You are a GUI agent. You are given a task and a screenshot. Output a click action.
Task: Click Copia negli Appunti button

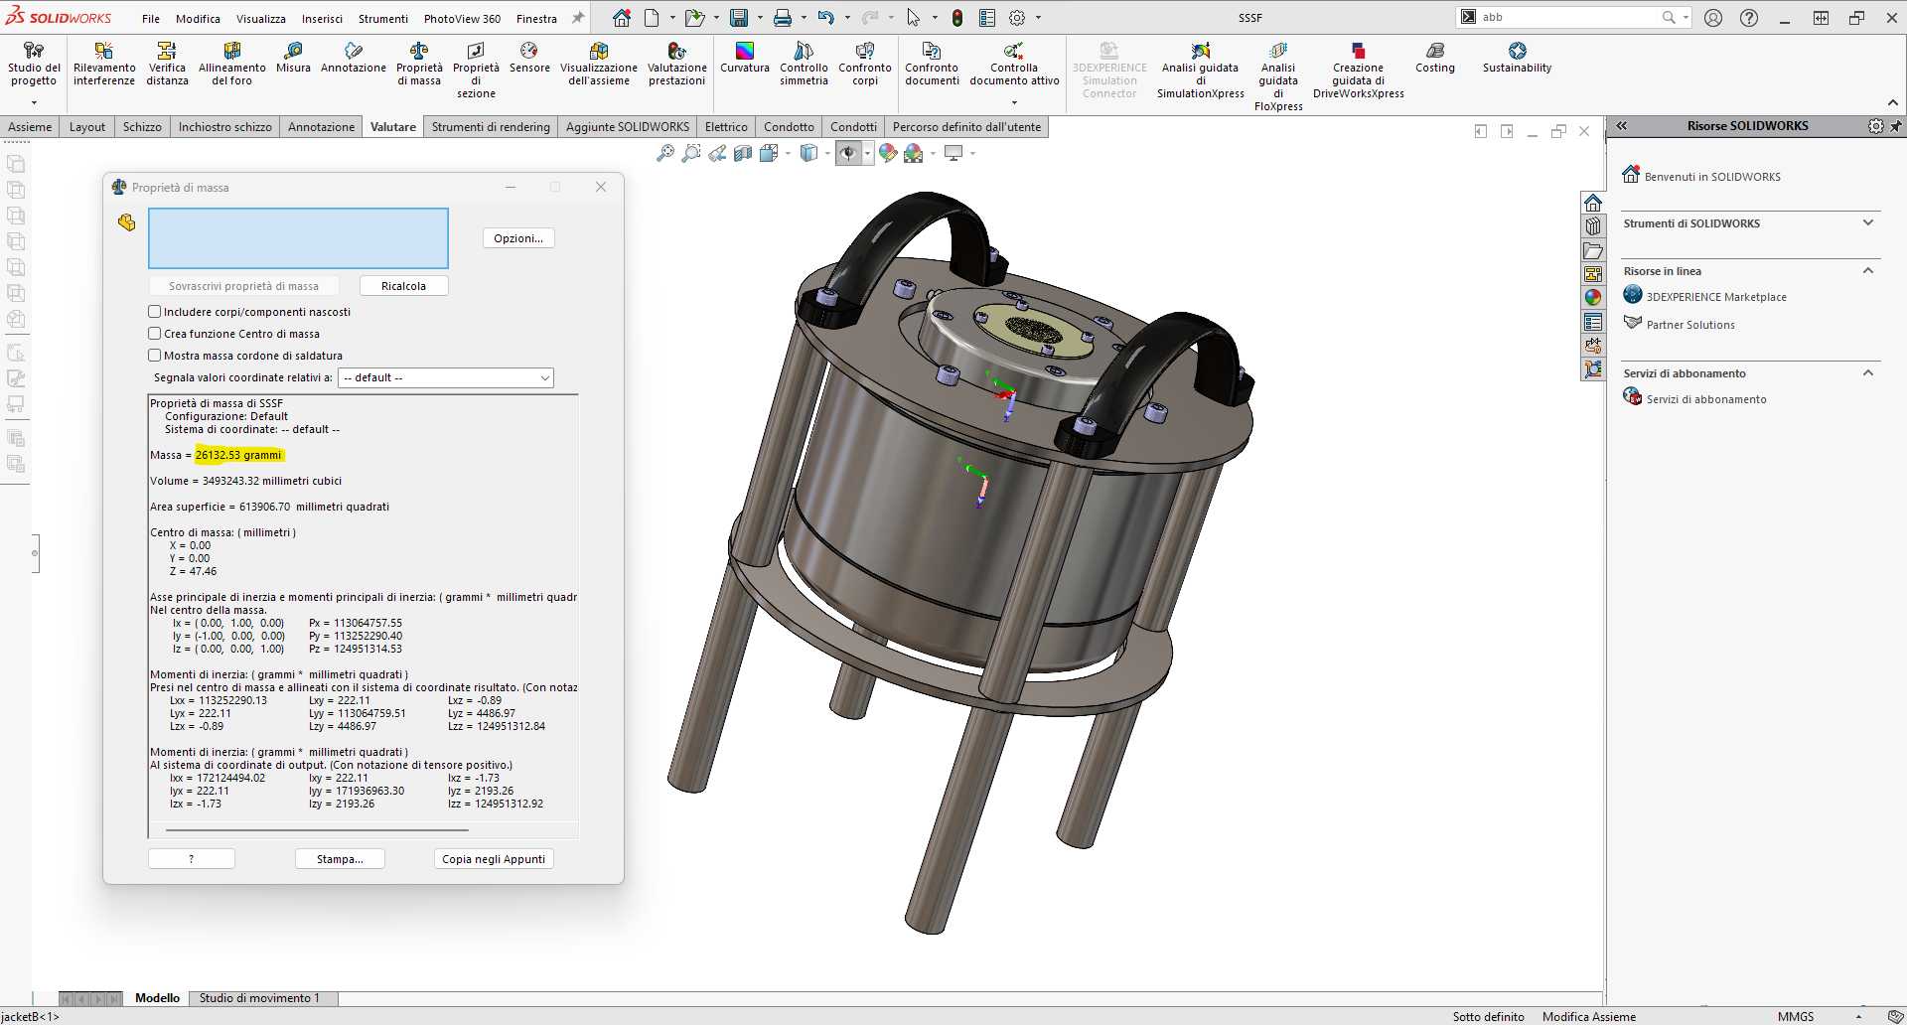[494, 859]
